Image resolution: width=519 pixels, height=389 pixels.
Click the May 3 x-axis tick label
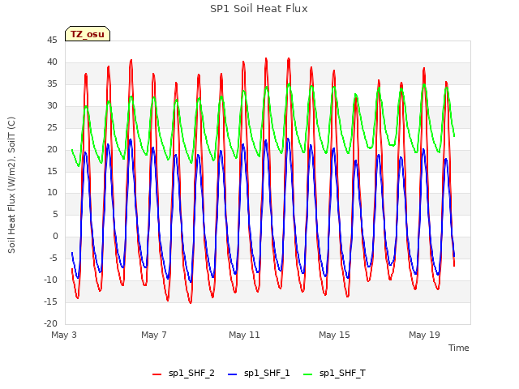point(64,335)
